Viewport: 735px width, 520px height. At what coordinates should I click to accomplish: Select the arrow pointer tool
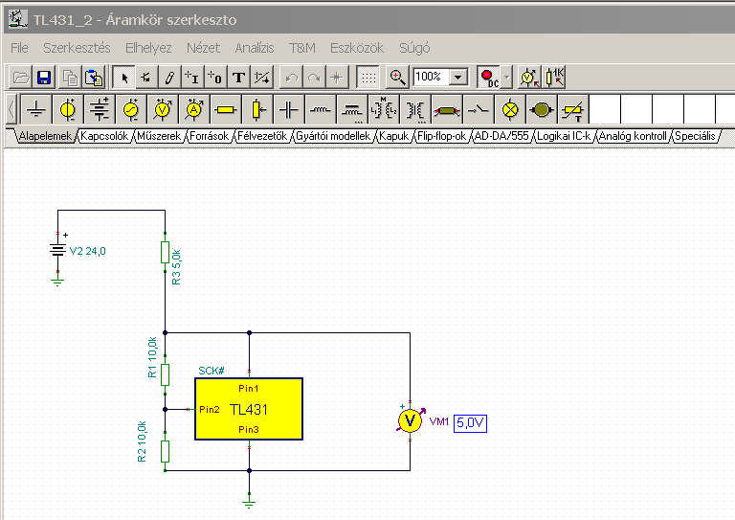(x=124, y=78)
